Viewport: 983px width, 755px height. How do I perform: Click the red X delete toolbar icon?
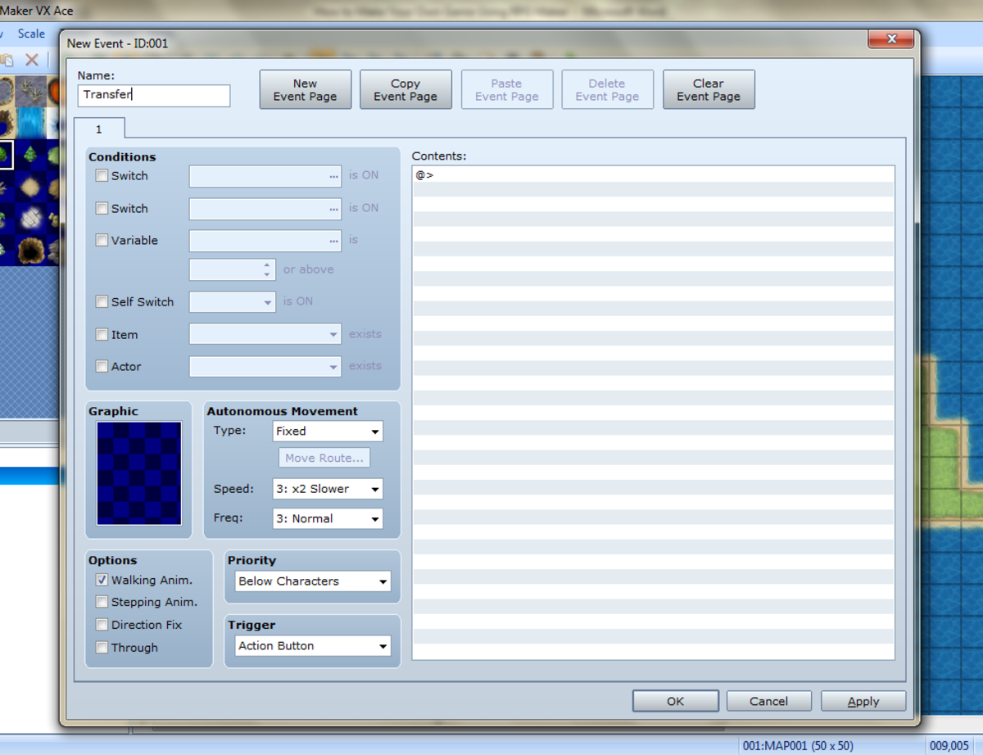click(x=31, y=60)
